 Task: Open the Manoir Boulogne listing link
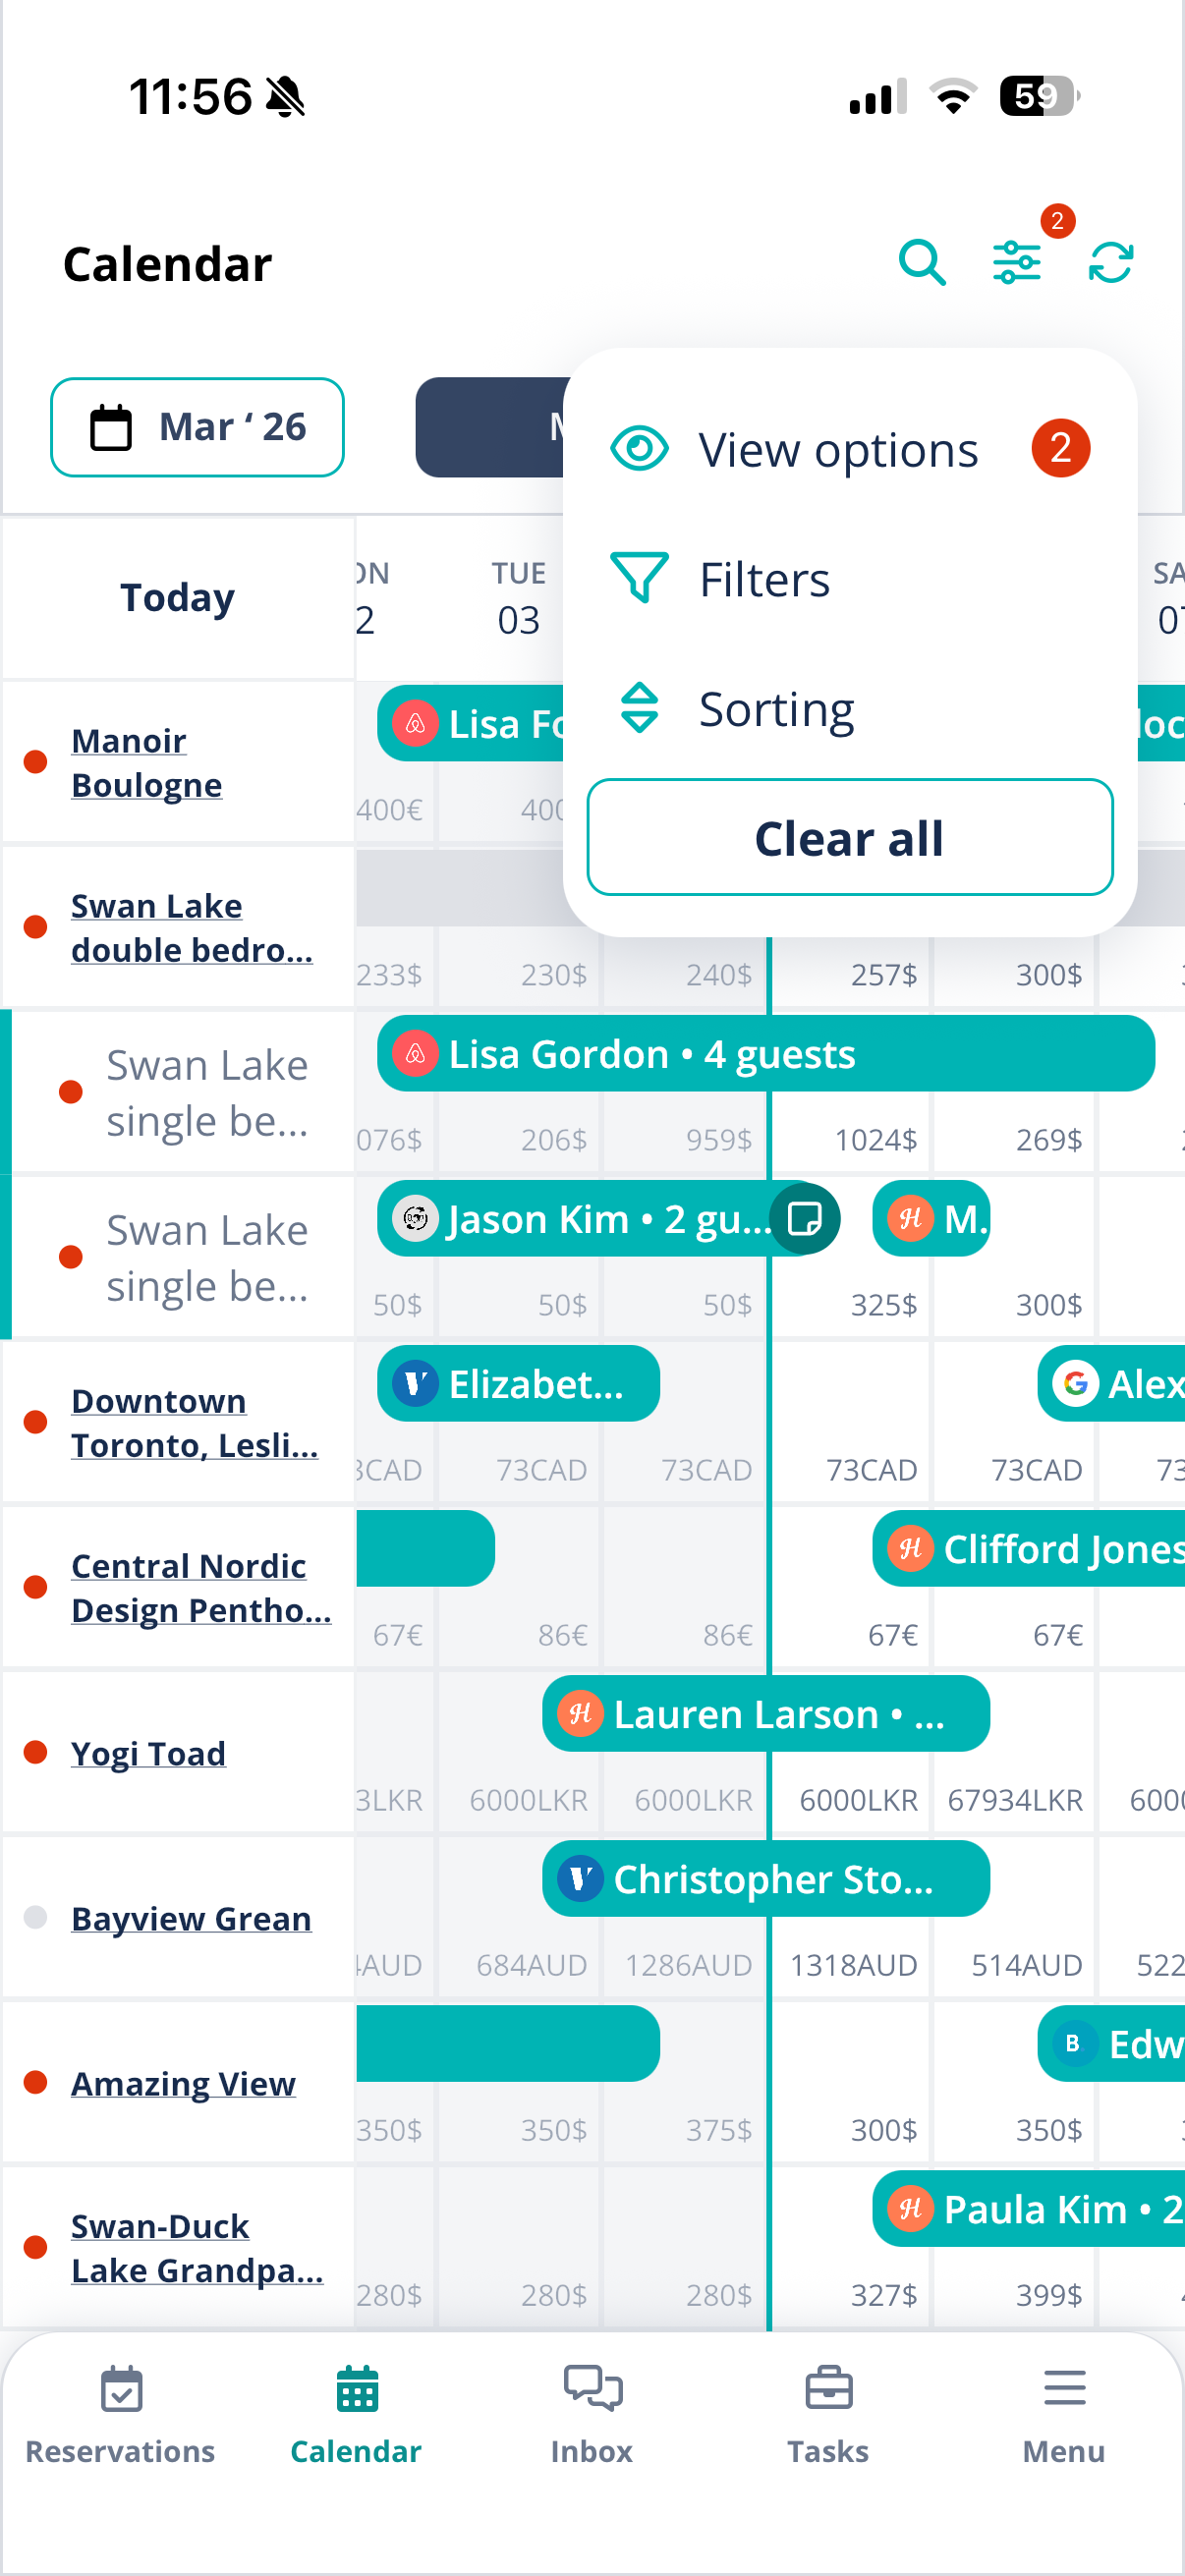[x=146, y=762]
